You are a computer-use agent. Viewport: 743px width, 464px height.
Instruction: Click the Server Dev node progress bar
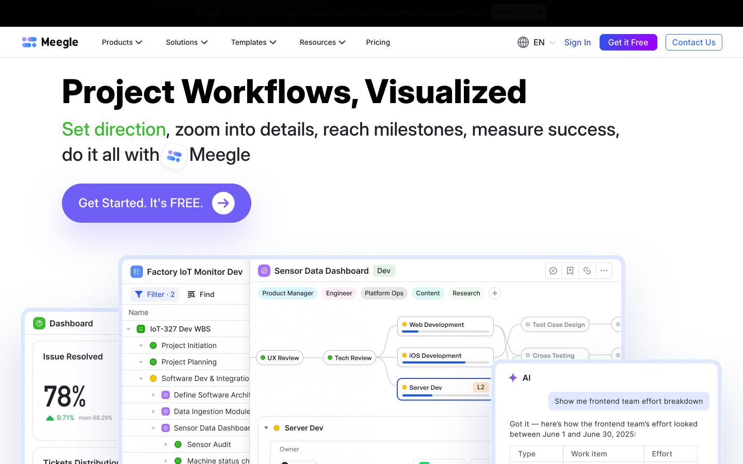click(x=445, y=395)
